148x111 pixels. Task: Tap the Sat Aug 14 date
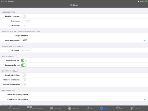click(11, 1)
